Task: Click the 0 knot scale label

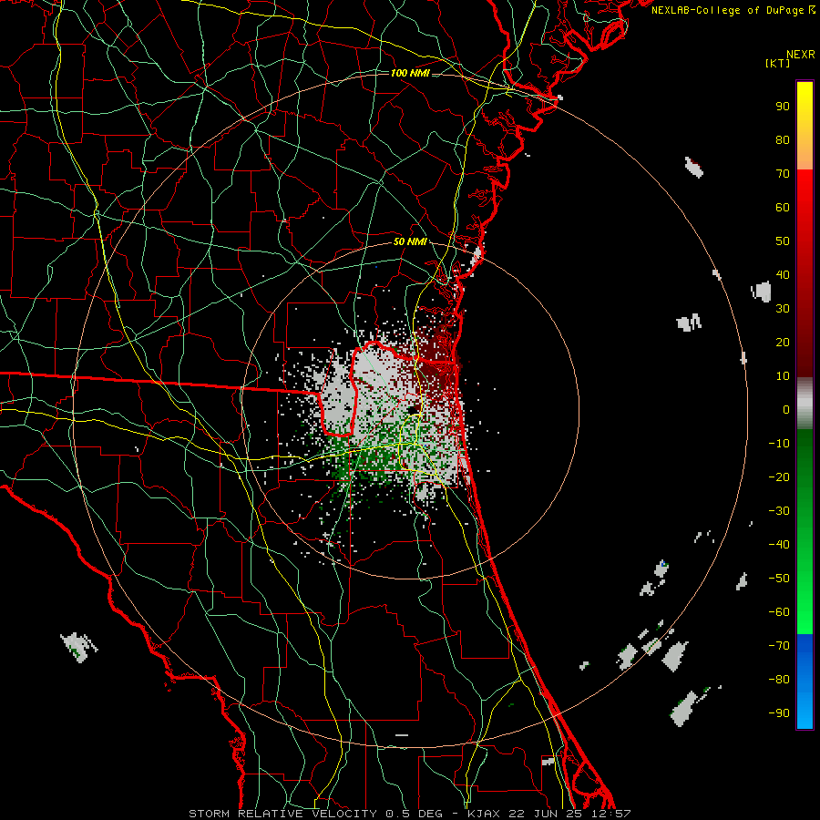Action: click(786, 410)
